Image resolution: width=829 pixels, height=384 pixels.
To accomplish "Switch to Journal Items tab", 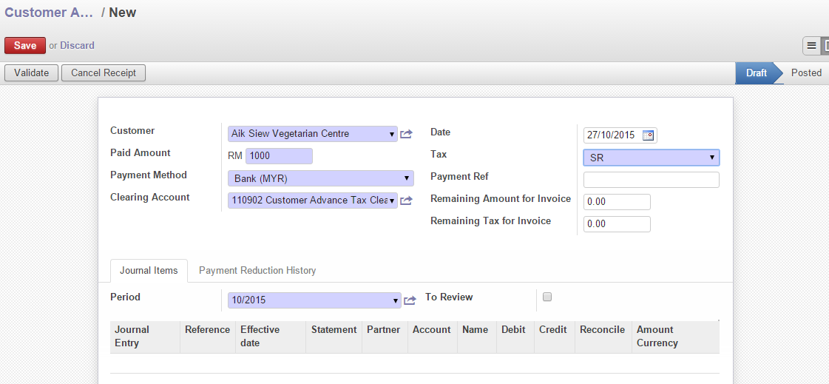I will (149, 270).
